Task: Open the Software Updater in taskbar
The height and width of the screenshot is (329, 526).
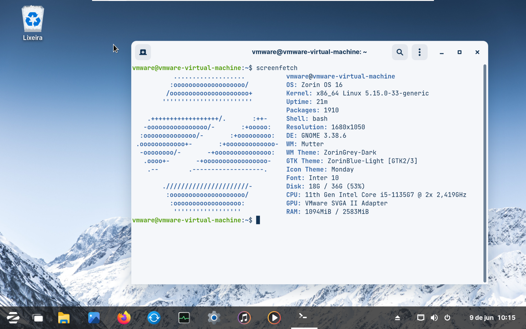Action: coord(154,318)
